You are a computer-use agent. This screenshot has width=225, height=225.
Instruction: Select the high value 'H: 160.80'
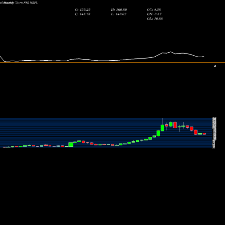119,9
